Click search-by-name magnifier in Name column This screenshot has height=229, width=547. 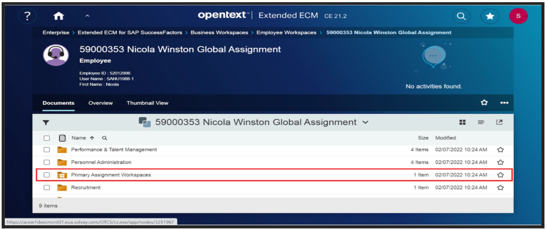pos(105,138)
